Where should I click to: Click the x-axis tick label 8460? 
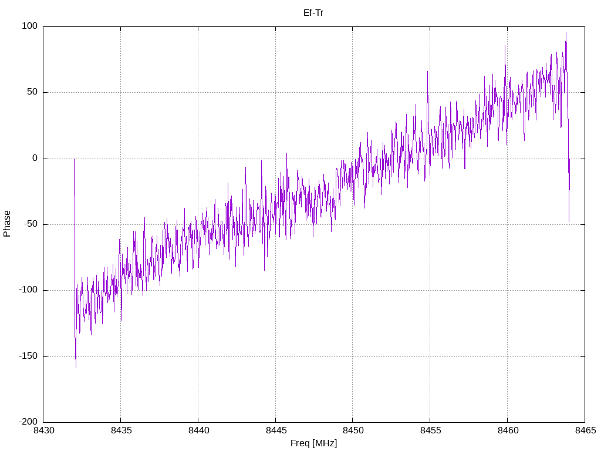[508, 430]
